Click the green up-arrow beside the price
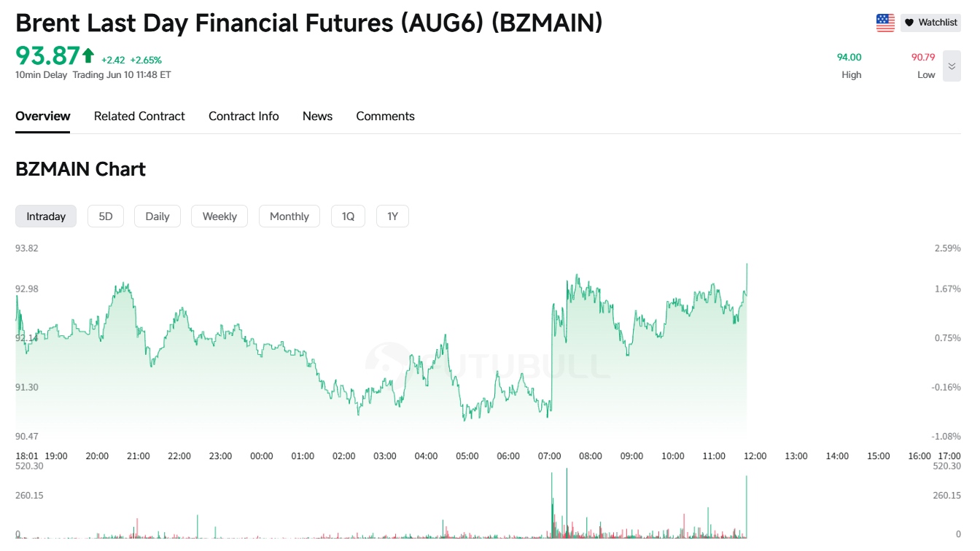 [88, 55]
